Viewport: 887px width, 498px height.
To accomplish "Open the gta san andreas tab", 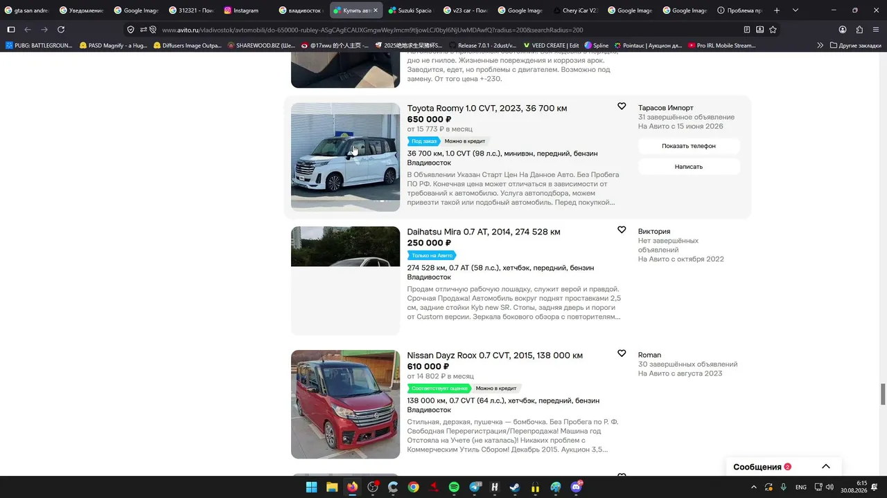I will pos(26,10).
